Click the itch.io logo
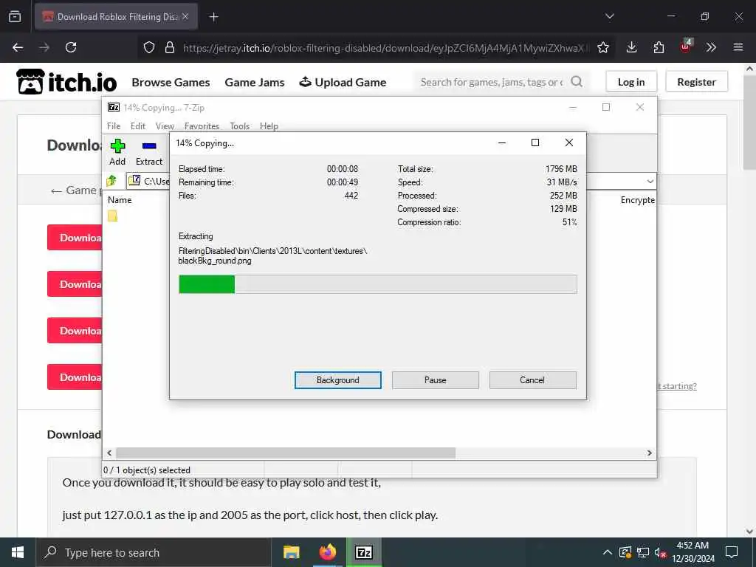The image size is (756, 567). point(66,81)
